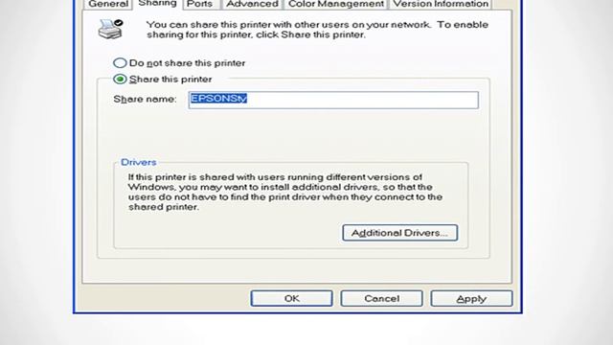Viewport: 613px width, 345px height.
Task: Click the Share name label
Action: click(x=145, y=99)
